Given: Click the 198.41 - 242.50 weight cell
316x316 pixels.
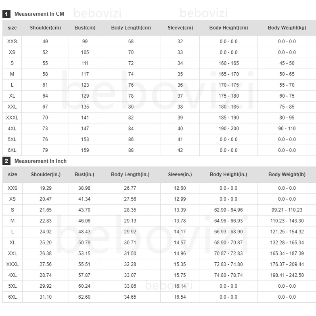Looking at the screenshot, I should (x=287, y=275).
